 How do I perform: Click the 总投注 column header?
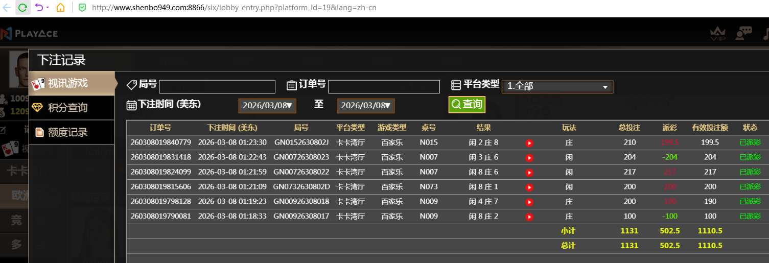coord(630,128)
